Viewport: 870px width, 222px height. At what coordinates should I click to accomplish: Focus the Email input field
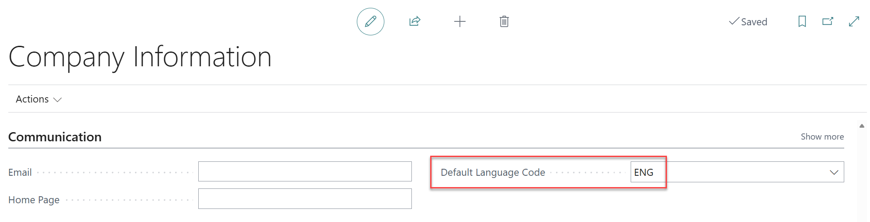[x=305, y=171]
